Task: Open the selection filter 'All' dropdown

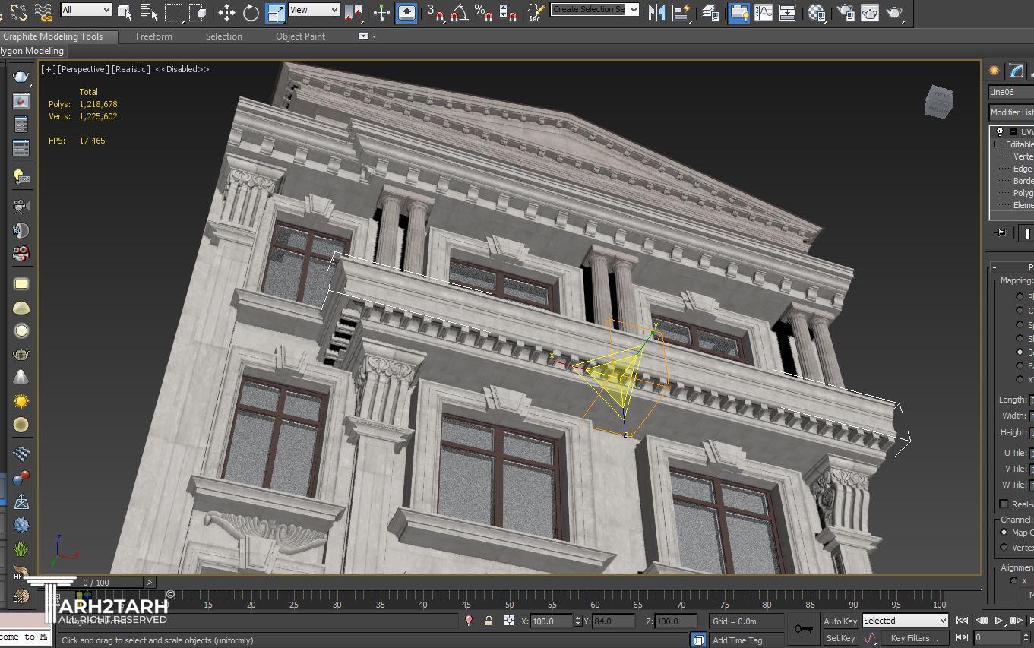Action: (86, 10)
